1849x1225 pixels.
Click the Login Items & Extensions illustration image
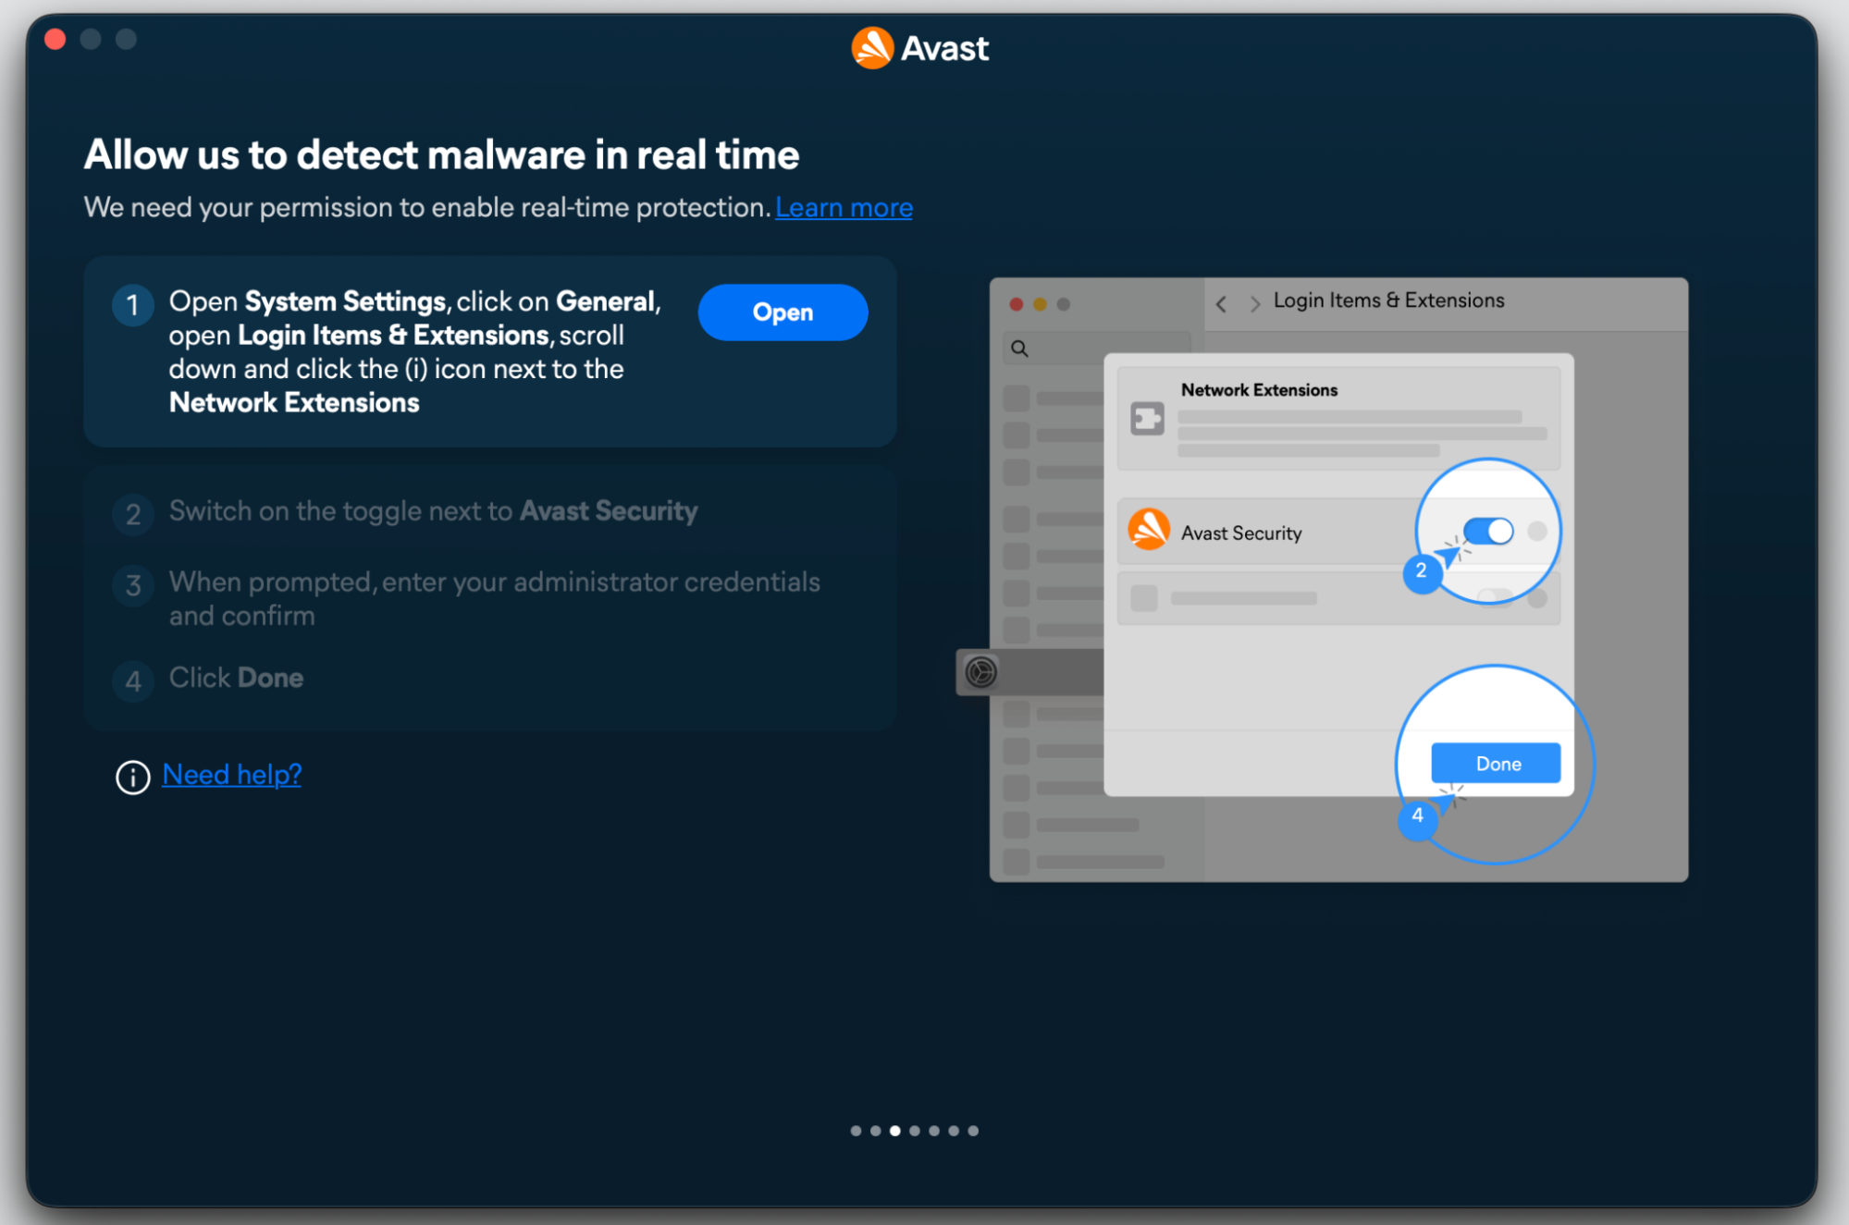pos(1323,580)
